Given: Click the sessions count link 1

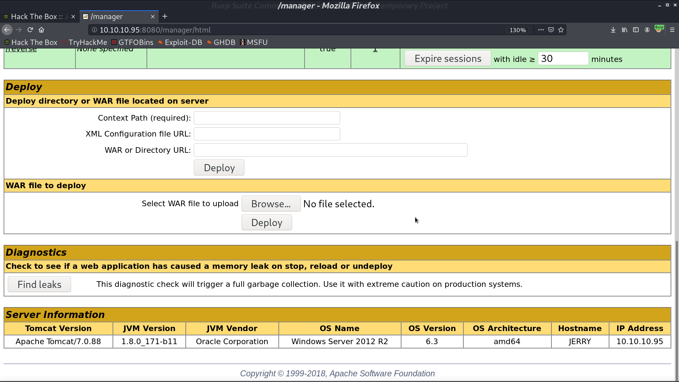Looking at the screenshot, I should pos(375,50).
